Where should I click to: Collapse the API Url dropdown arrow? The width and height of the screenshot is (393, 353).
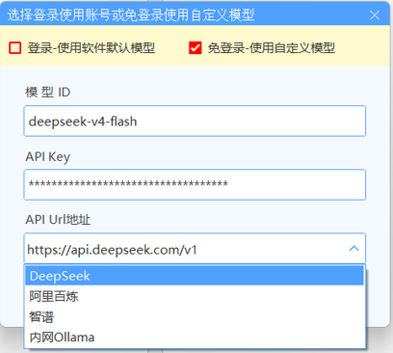(354, 249)
